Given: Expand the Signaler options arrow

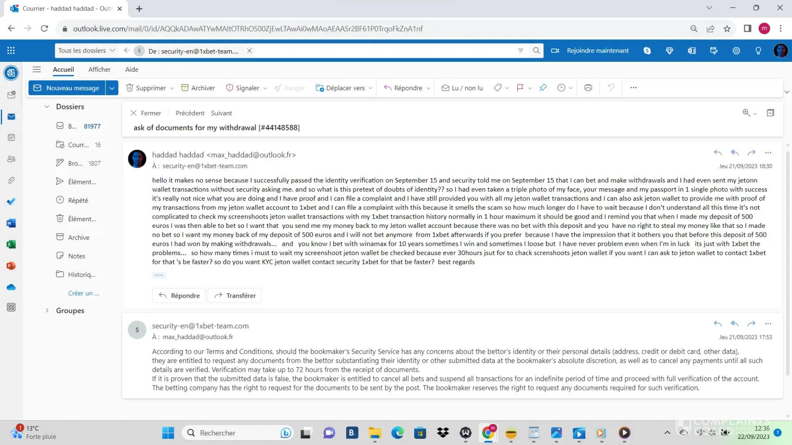Looking at the screenshot, I should click(x=265, y=88).
